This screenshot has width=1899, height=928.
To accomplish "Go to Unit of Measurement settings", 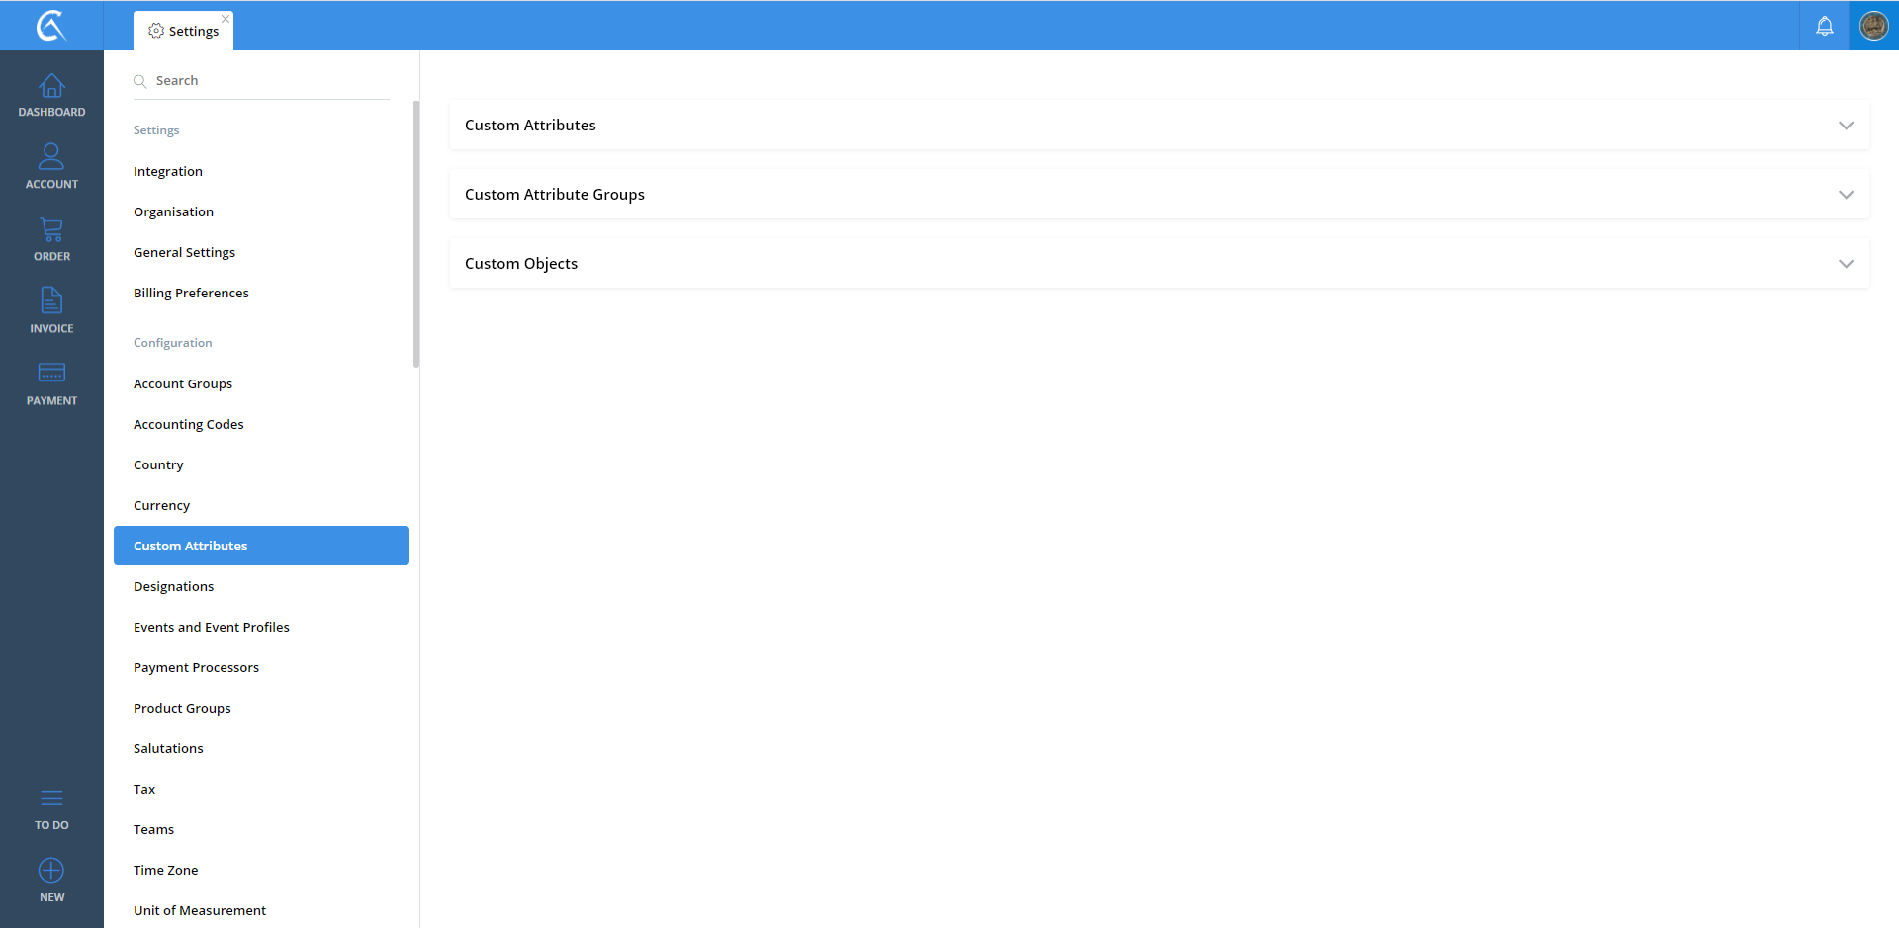I will tap(199, 911).
